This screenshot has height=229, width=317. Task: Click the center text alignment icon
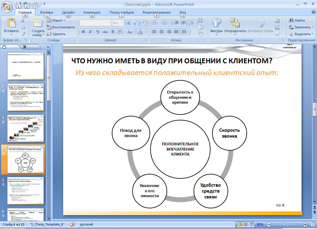(162, 32)
